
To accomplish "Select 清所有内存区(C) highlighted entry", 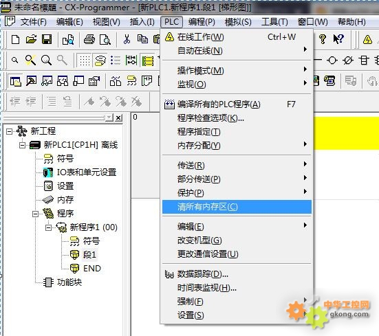I will 237,207.
